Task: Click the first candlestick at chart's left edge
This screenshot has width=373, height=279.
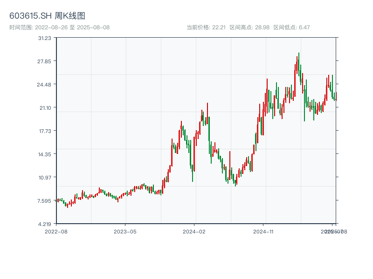Action: coord(58,200)
